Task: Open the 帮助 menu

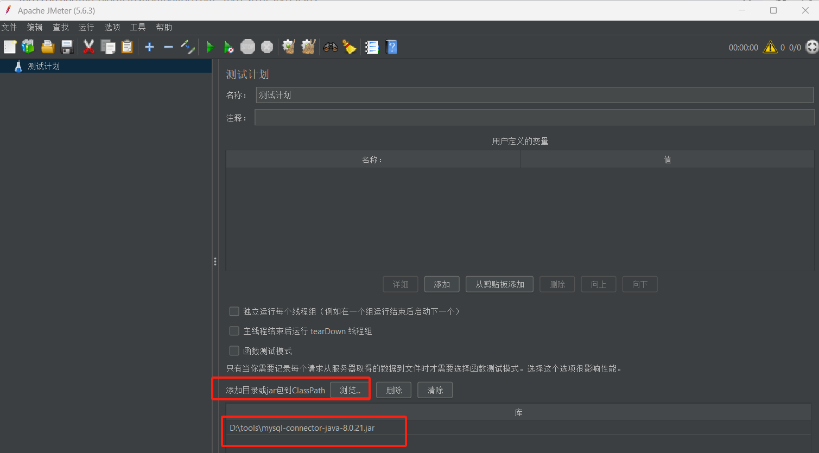Action: [x=164, y=27]
